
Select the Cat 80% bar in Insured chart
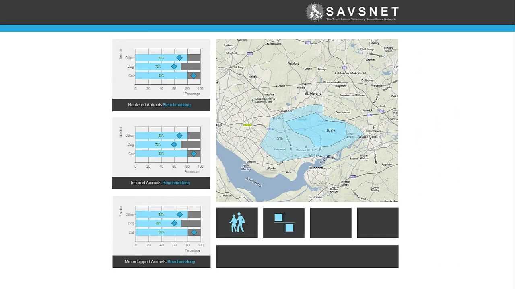161,153
